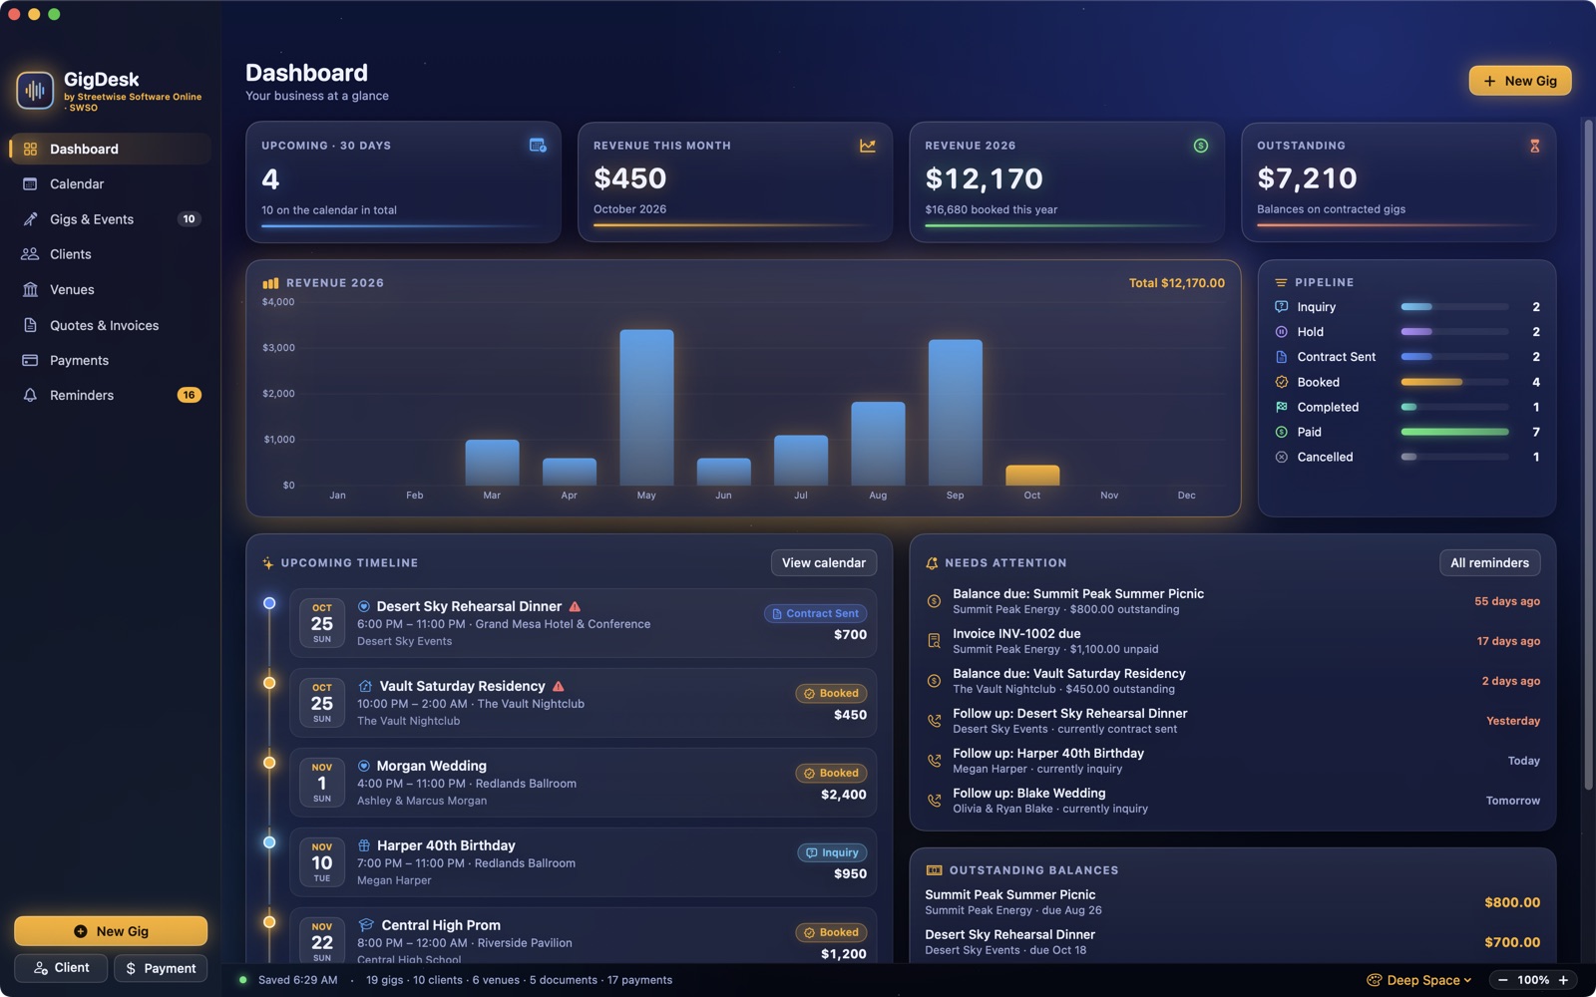
Task: Open reminder Balance due: Vault Saturday Residency
Action: 1233,681
